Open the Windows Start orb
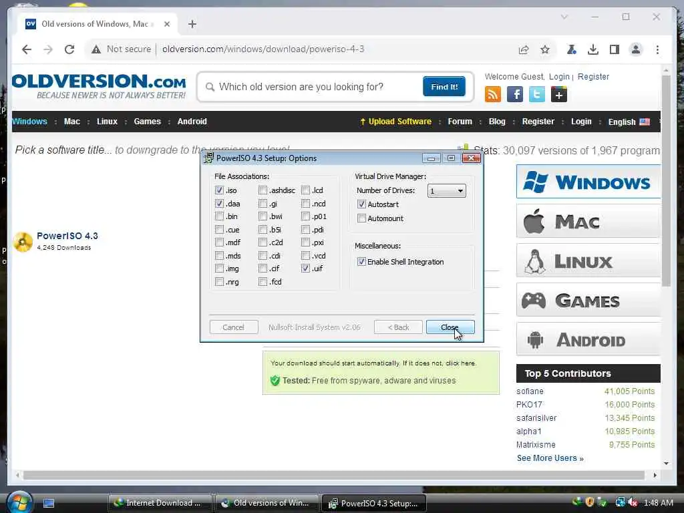 (x=19, y=502)
